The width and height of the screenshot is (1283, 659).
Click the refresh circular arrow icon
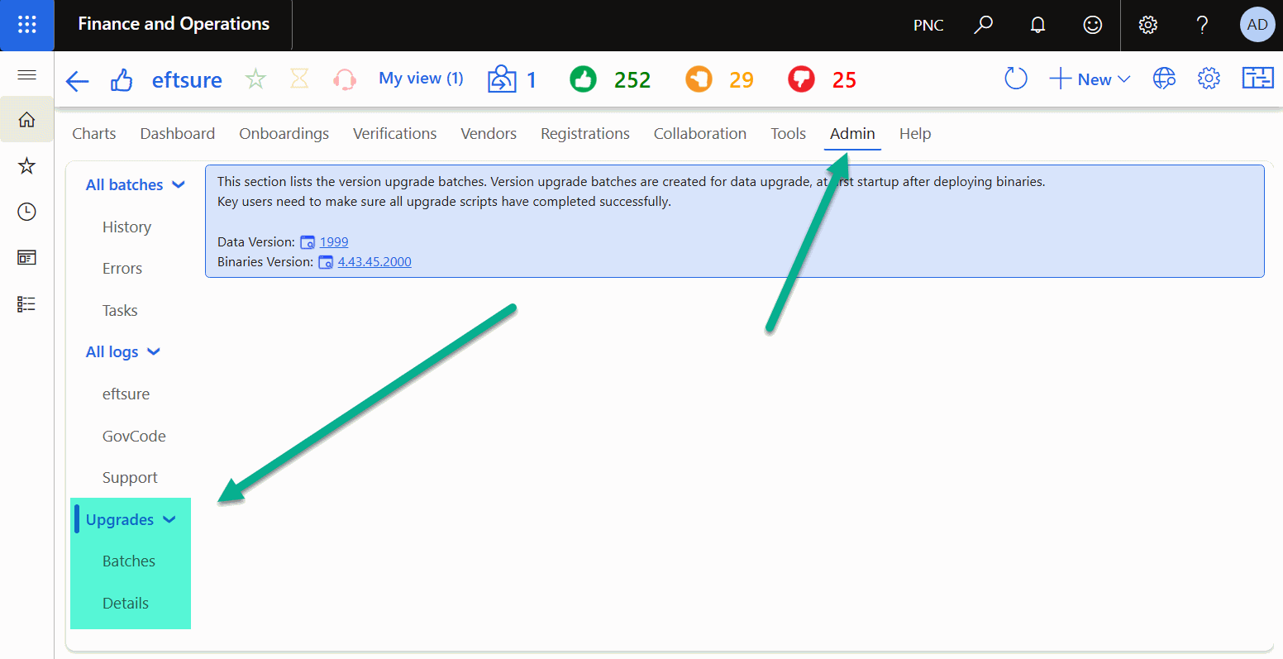(x=1015, y=79)
